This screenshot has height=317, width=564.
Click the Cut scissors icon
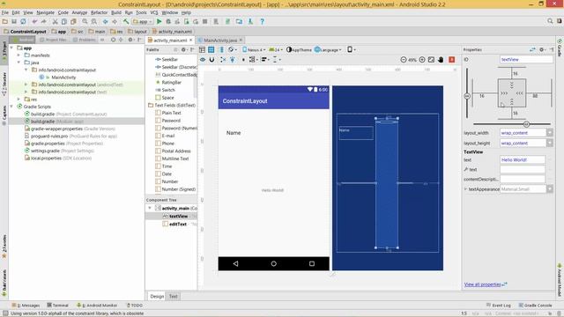pyautogui.click(x=55, y=21)
